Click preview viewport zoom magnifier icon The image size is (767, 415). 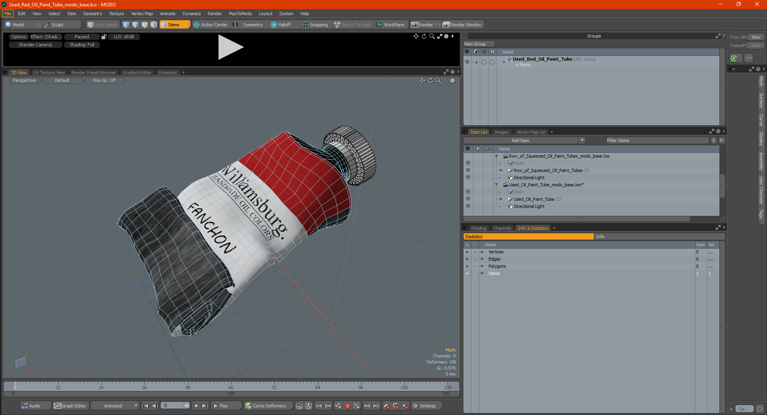432,36
